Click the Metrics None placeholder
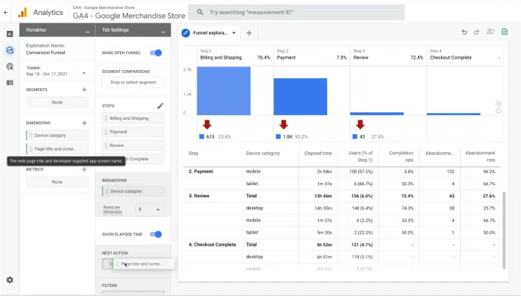The width and height of the screenshot is (521, 296). coord(57,182)
